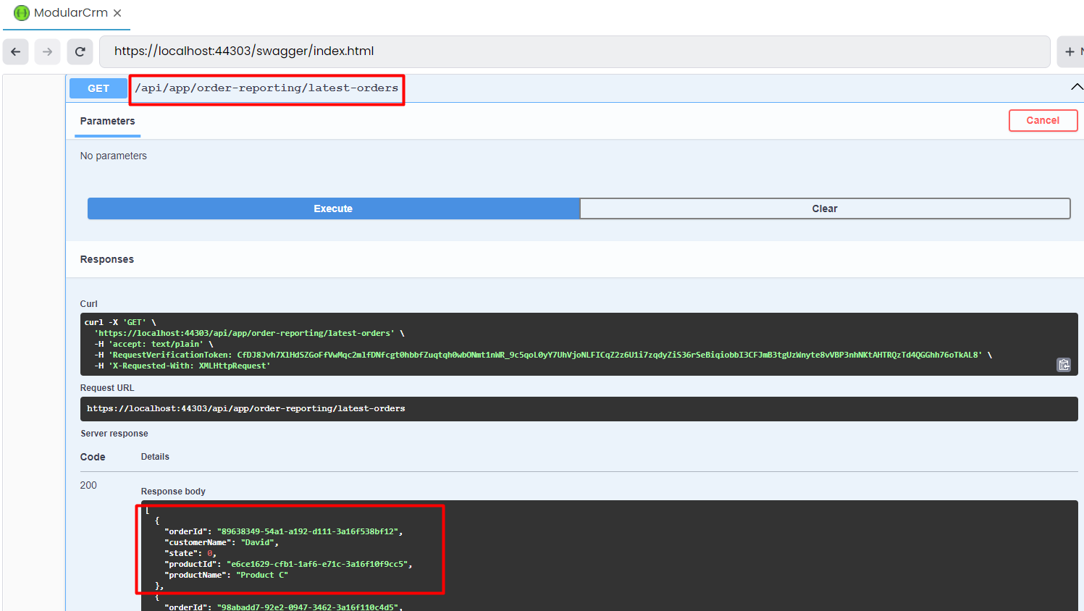This screenshot has width=1084, height=611.
Task: Cancel the try-it-out mode
Action: tap(1043, 120)
